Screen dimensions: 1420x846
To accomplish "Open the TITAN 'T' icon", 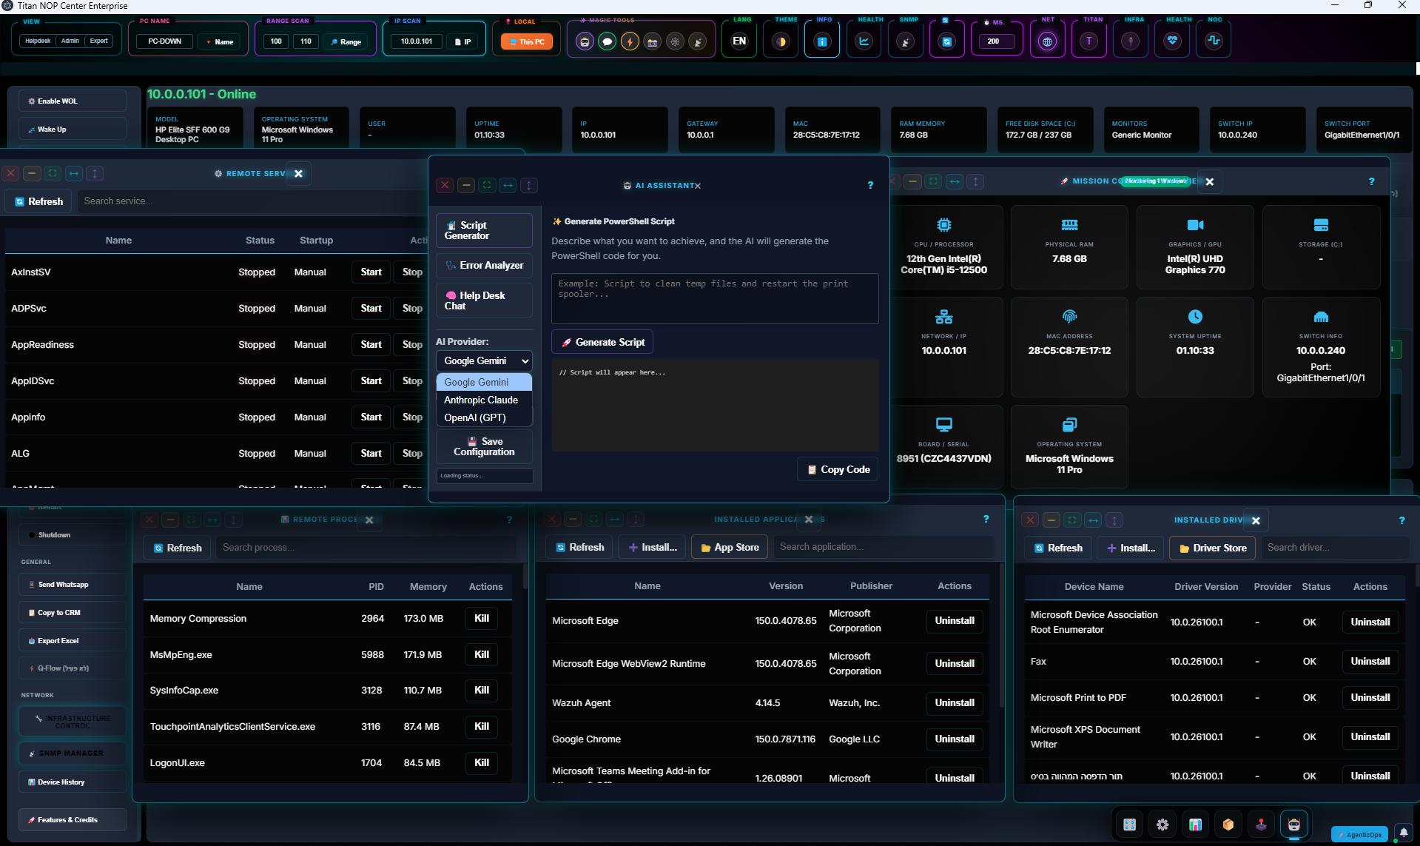I will coord(1089,41).
